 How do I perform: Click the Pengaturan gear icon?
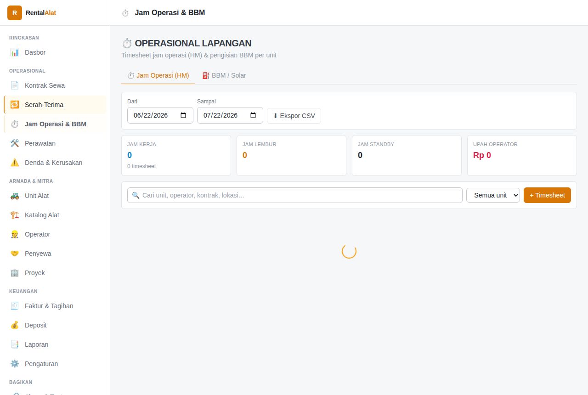15,364
